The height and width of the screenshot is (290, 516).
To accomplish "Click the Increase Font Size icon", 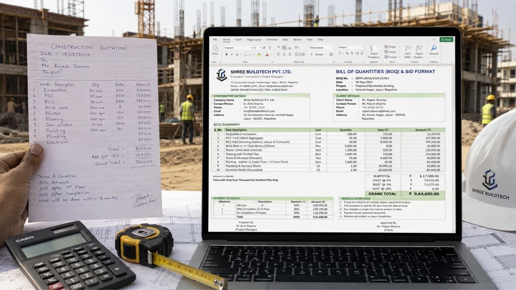I will 264,48.
